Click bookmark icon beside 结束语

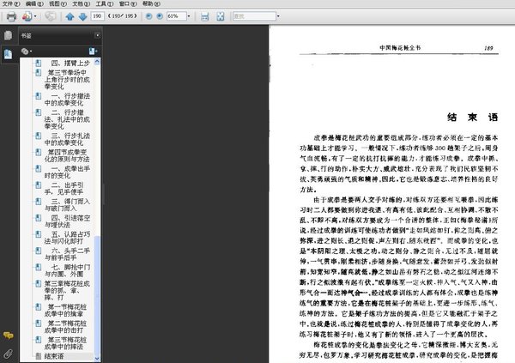(x=39, y=356)
